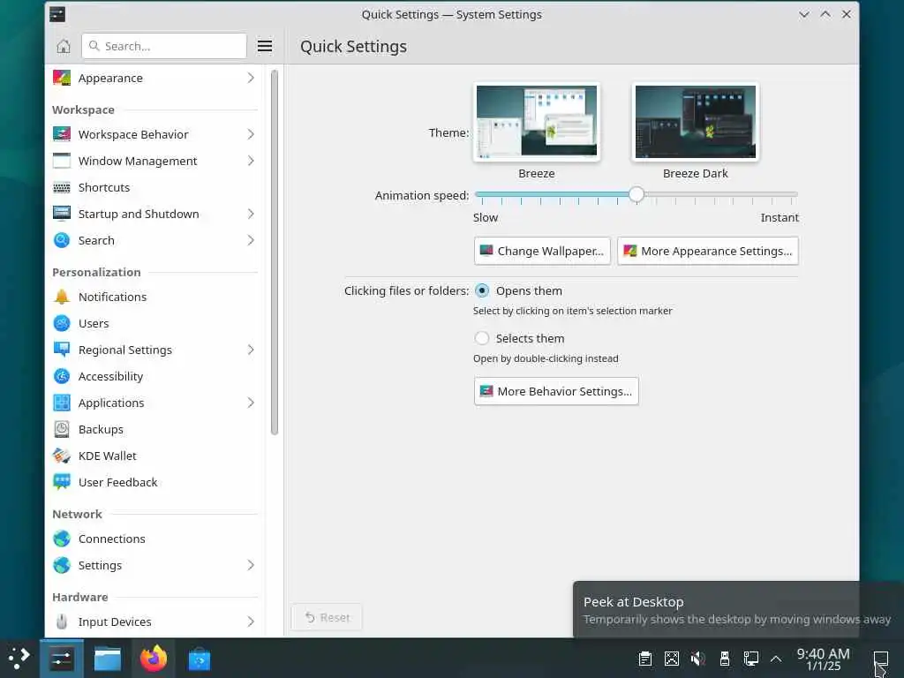Click the Reset button

click(x=327, y=617)
